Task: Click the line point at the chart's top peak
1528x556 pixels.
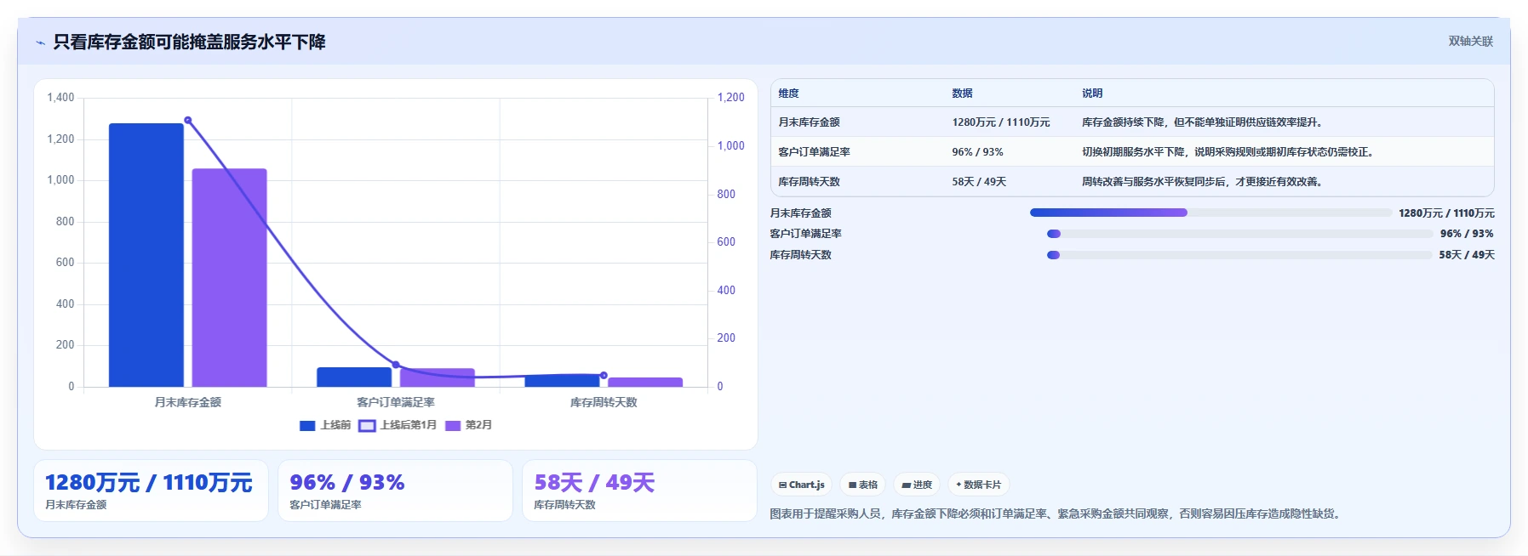Action: tap(188, 120)
